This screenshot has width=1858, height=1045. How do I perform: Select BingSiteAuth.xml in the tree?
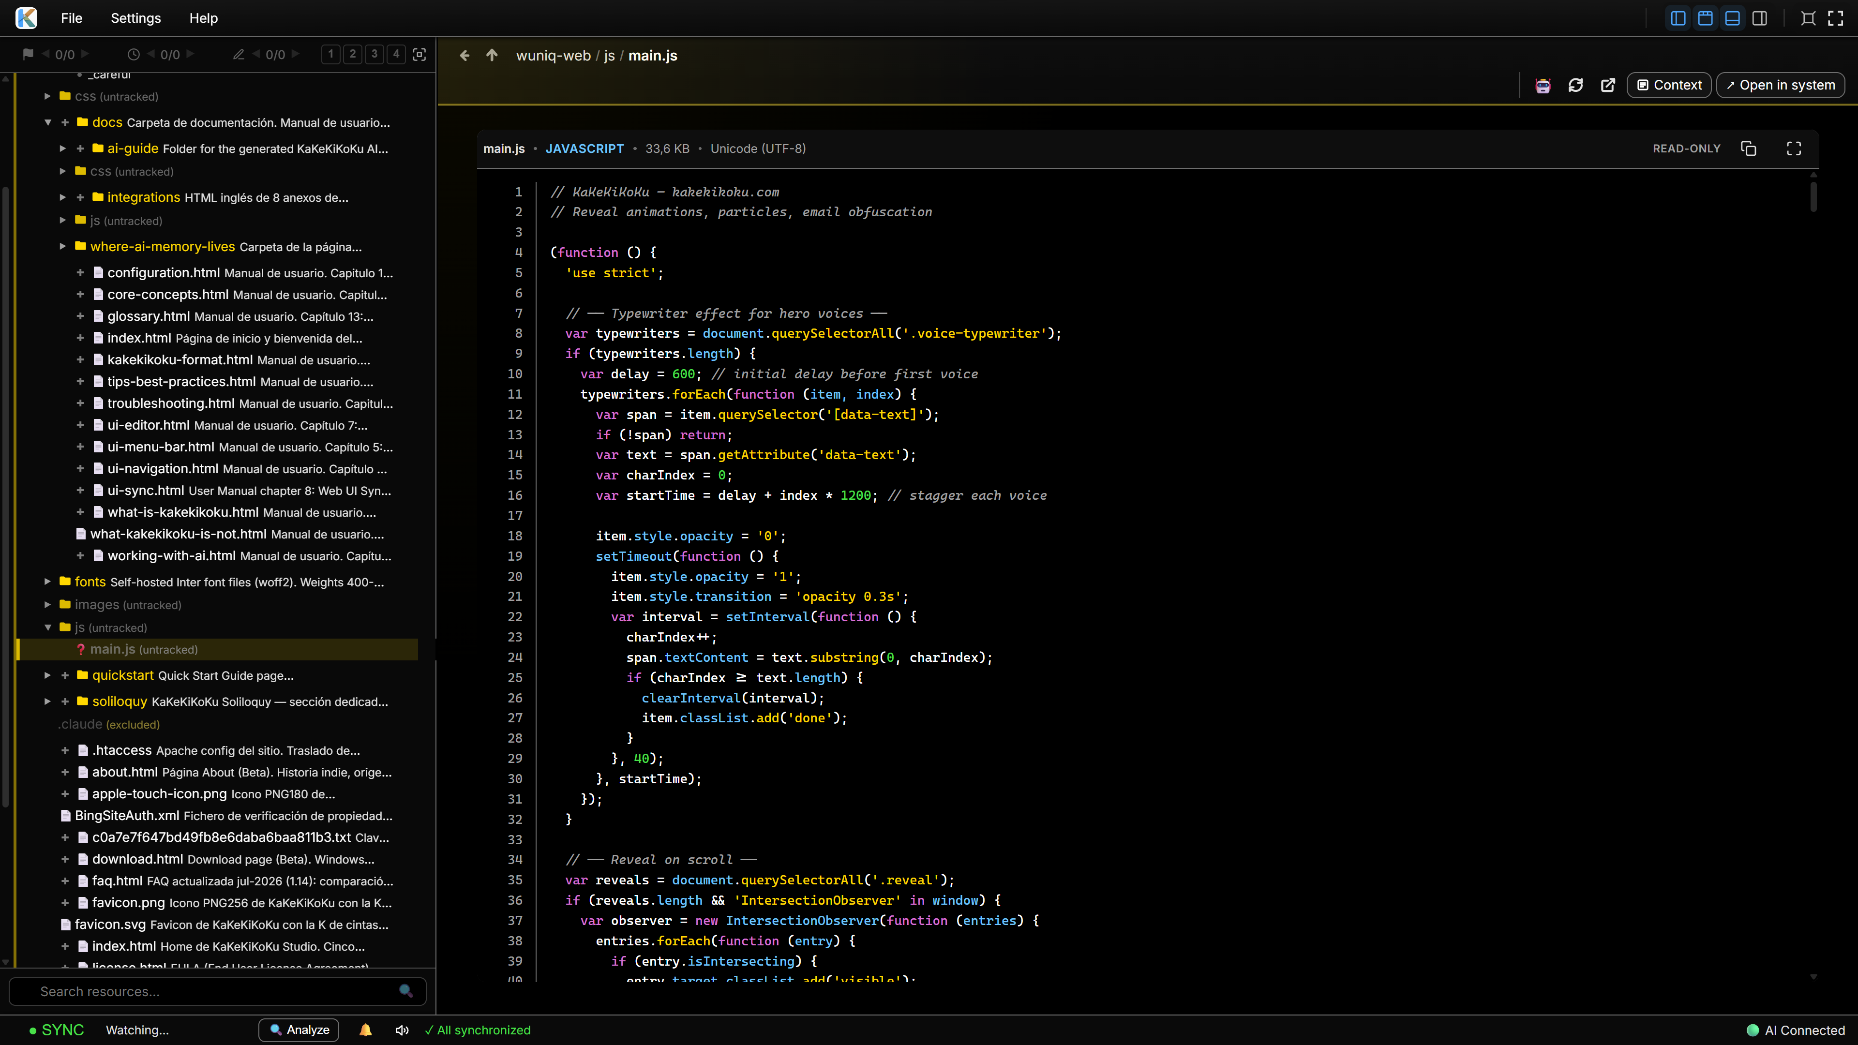point(127,816)
